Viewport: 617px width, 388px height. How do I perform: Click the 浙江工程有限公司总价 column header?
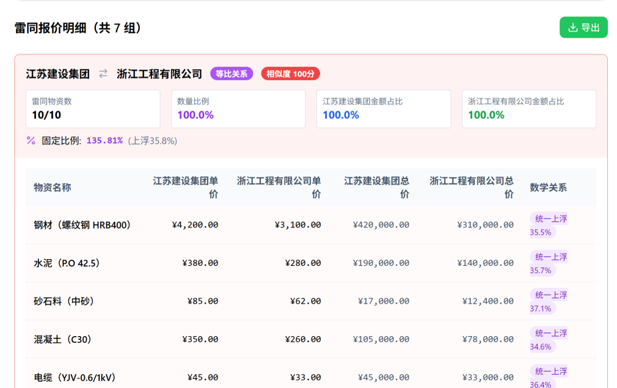click(x=472, y=188)
